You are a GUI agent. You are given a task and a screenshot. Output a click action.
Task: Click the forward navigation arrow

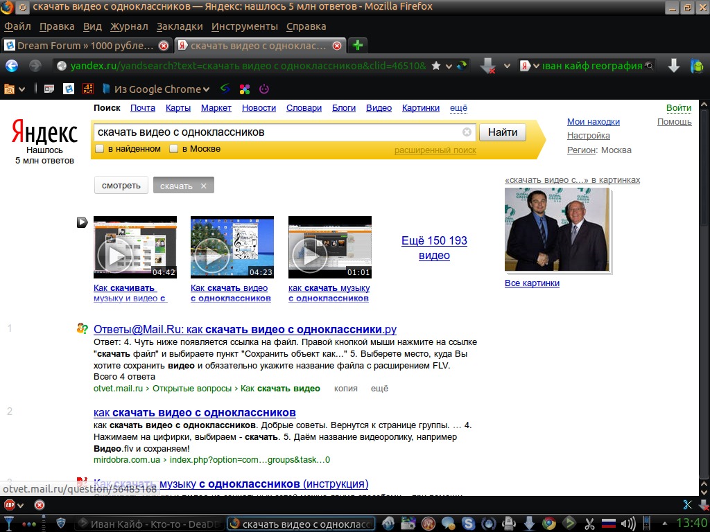tap(35, 66)
